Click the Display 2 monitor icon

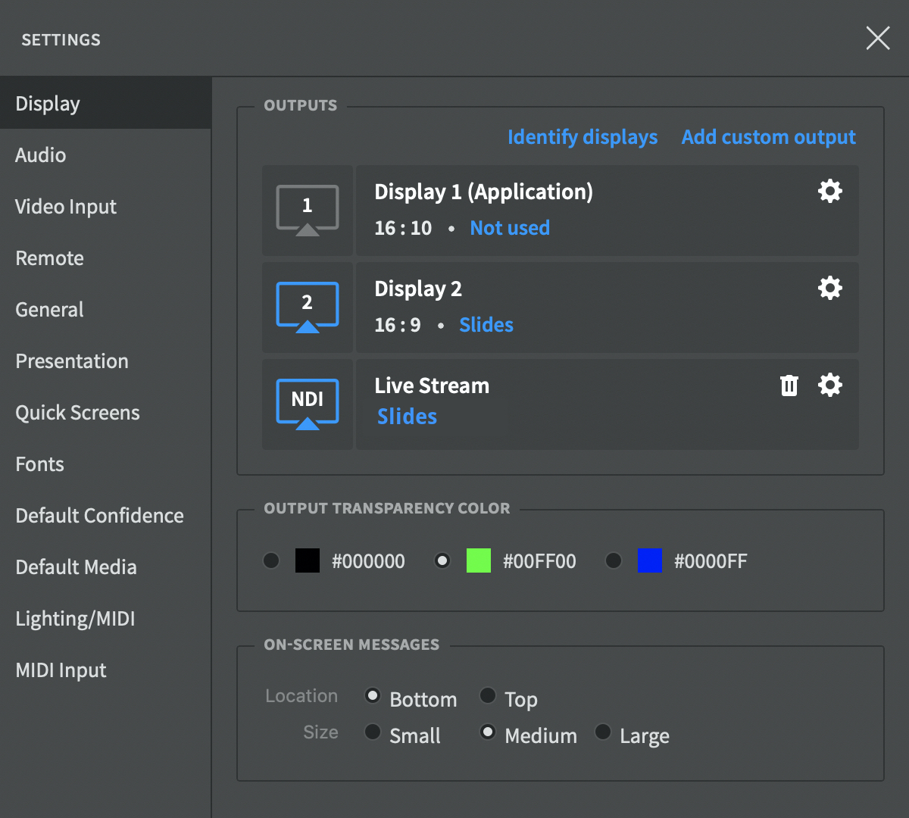307,307
